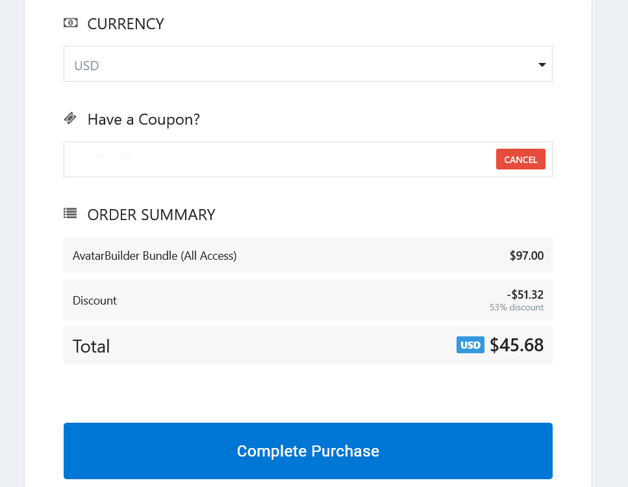Click the ticket icon above the coupon field

click(70, 118)
